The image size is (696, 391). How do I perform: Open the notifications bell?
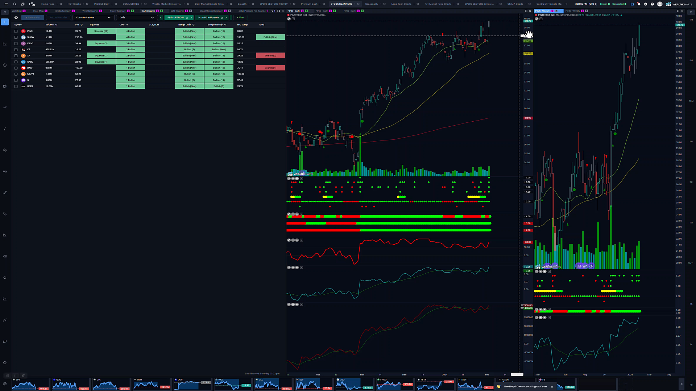(639, 4)
